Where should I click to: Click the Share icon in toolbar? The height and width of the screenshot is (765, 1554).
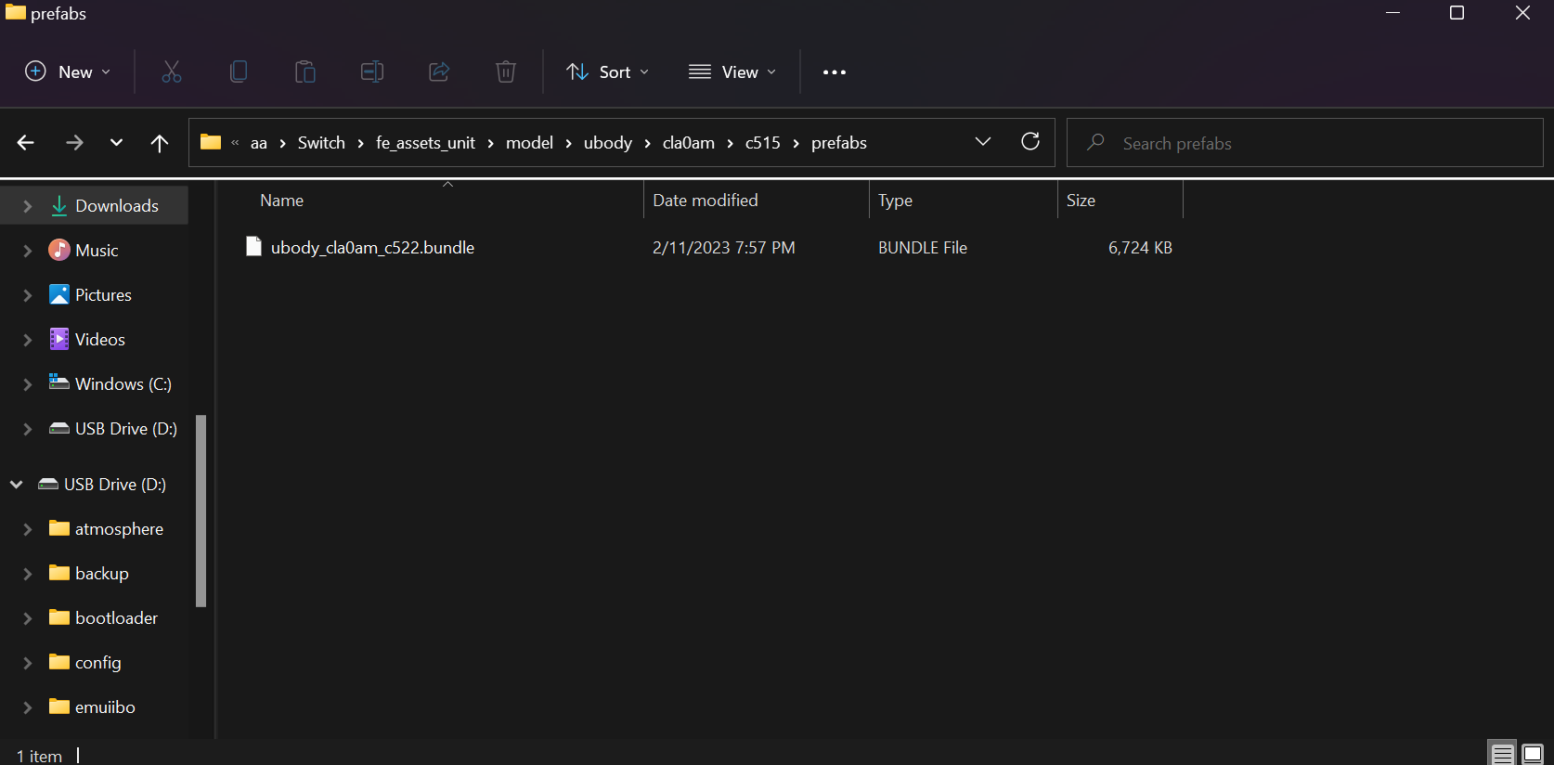click(x=439, y=71)
